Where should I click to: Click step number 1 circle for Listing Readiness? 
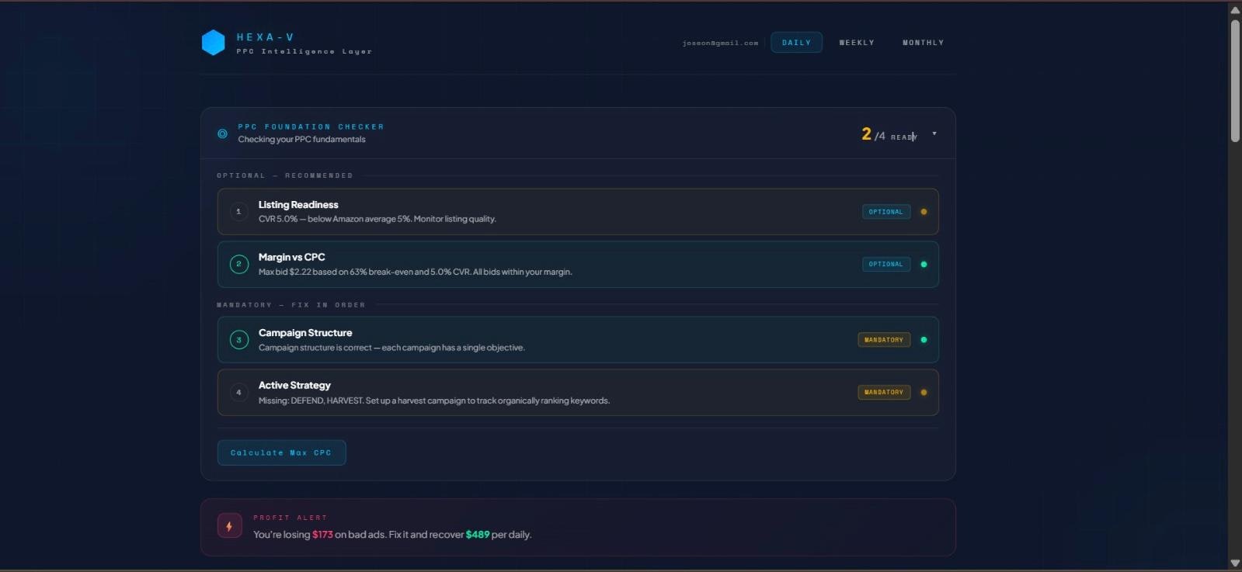[238, 211]
